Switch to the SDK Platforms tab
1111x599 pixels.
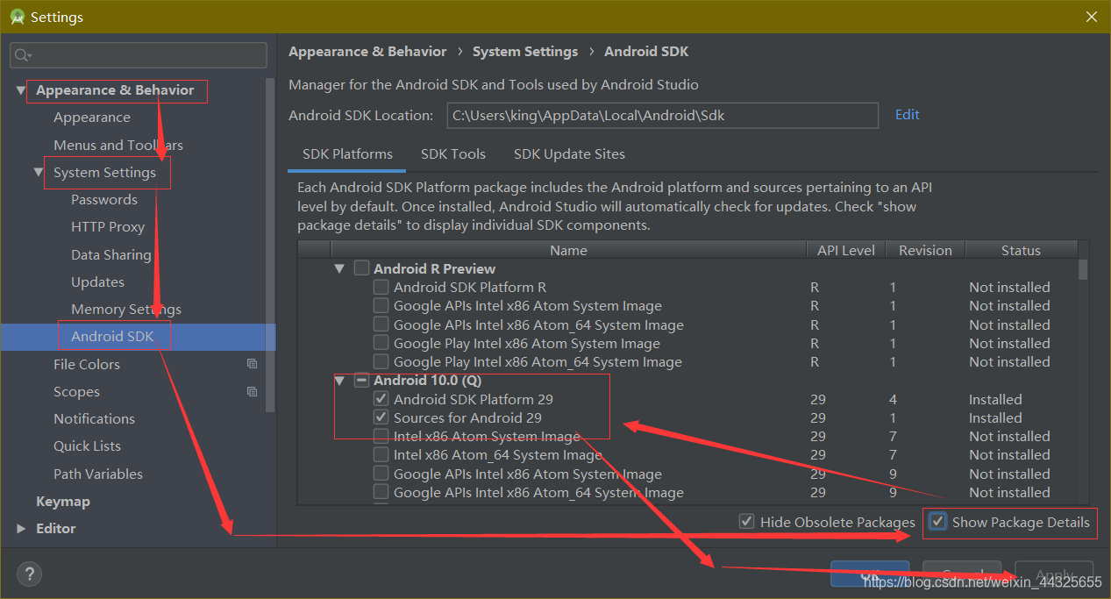point(347,154)
